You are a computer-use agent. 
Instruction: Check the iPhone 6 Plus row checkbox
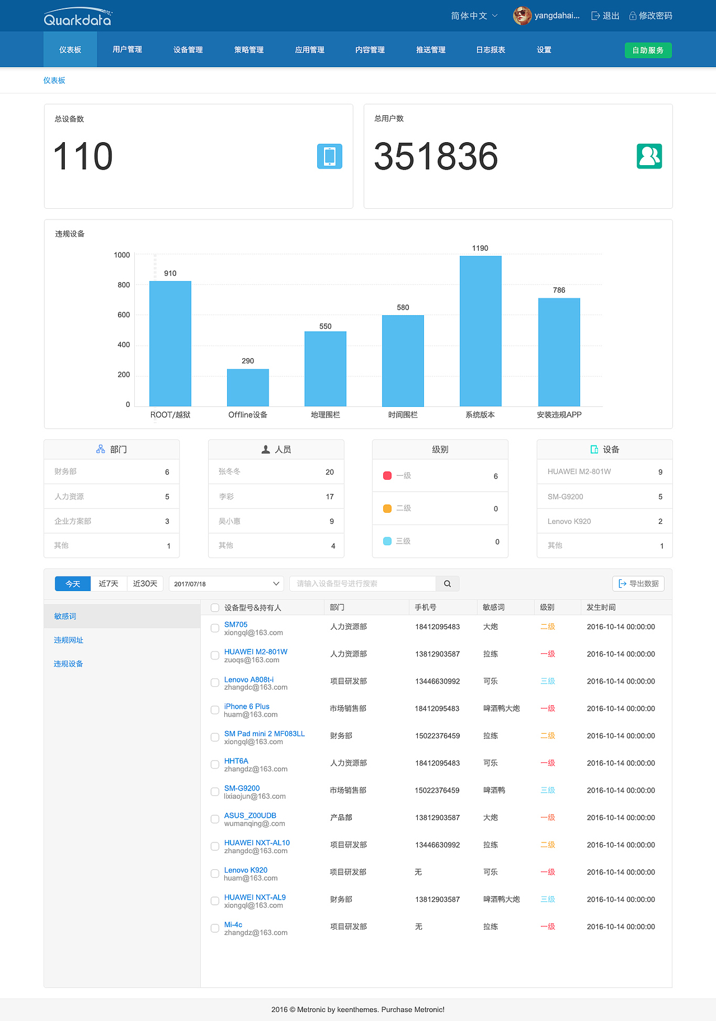(x=215, y=710)
